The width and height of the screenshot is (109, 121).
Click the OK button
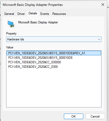(73, 116)
